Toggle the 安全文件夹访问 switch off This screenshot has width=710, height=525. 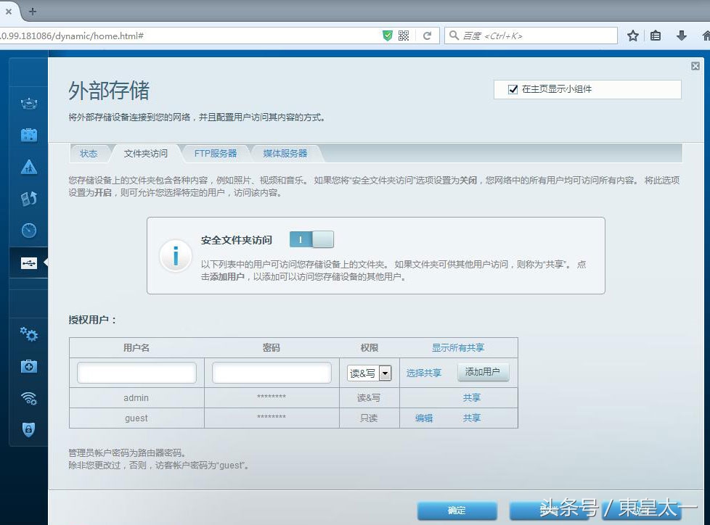pyautogui.click(x=311, y=239)
